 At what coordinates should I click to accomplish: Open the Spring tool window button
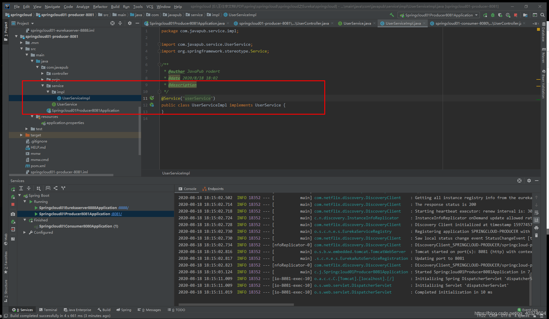point(124,310)
